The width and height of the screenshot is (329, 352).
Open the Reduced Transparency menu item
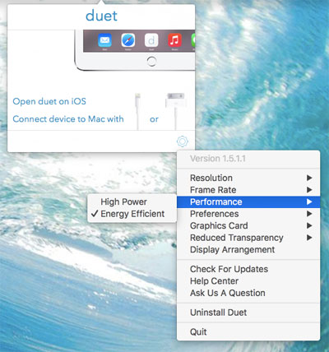[248, 238]
